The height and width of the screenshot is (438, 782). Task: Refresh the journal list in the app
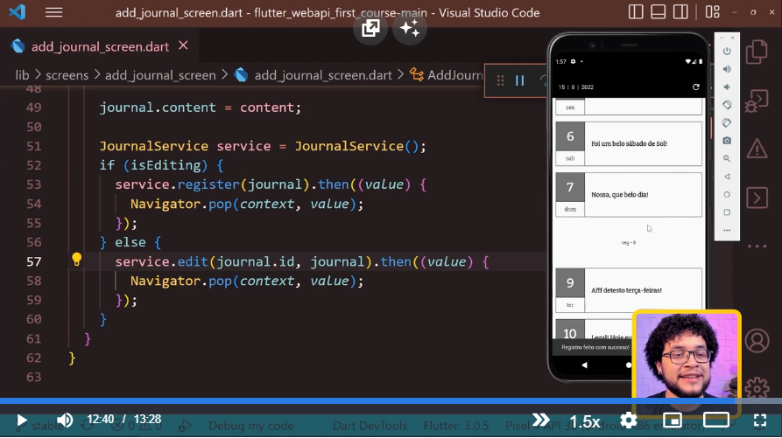pos(696,87)
